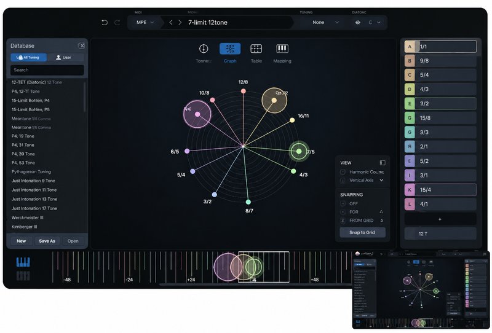Image resolution: width=492 pixels, height=333 pixels.
Task: Select the blue piano keyboard icon
Action: [23, 262]
